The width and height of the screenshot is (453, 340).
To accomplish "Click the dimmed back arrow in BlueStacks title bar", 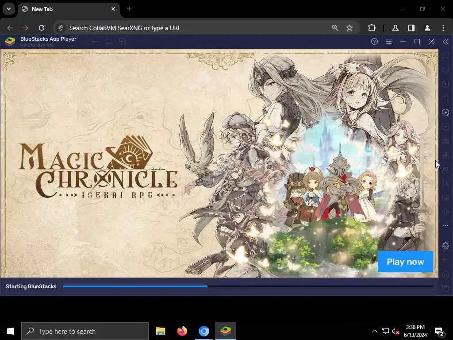I will pyautogui.click(x=94, y=42).
